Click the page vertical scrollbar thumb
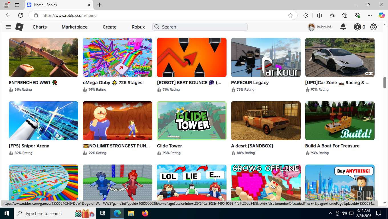The width and height of the screenshot is (388, 219). click(385, 83)
